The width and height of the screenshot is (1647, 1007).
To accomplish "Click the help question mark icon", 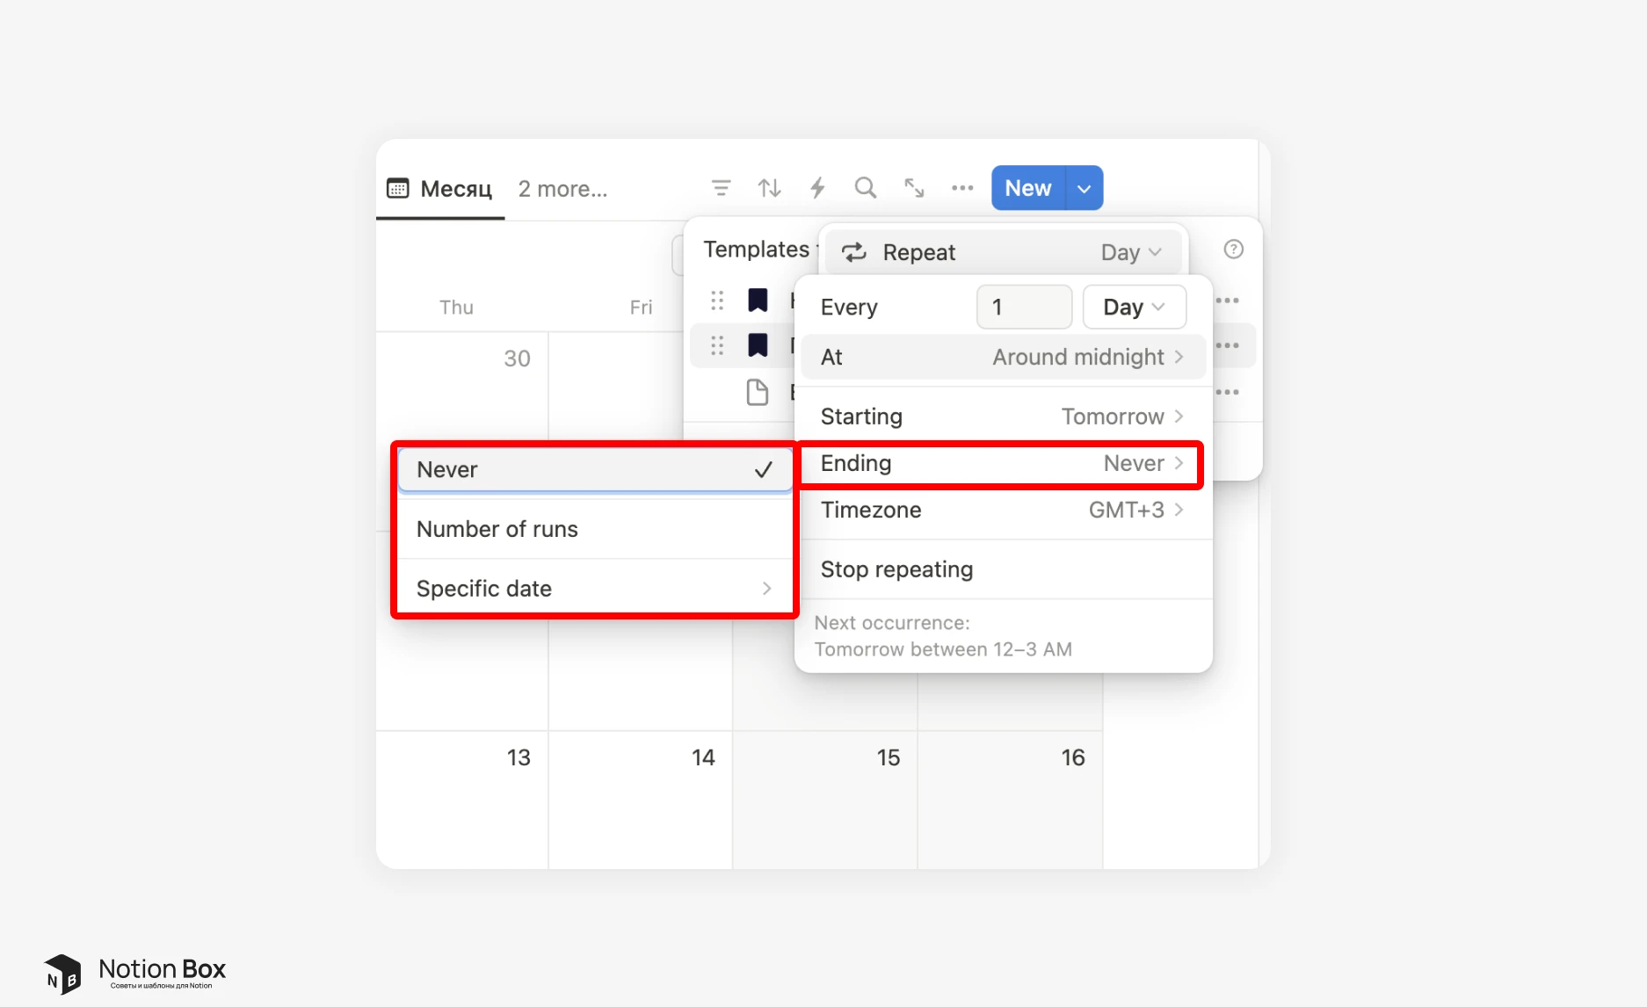I will pos(1233,250).
